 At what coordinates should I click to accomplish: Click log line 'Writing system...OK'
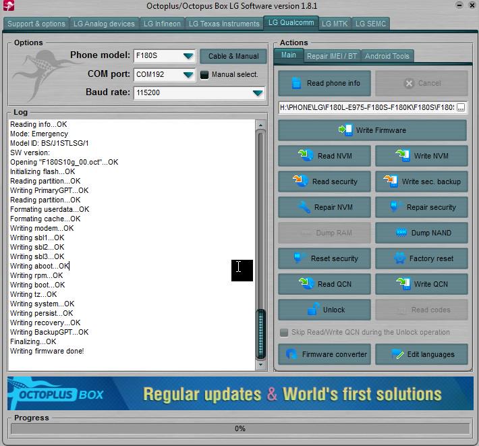[x=42, y=304]
